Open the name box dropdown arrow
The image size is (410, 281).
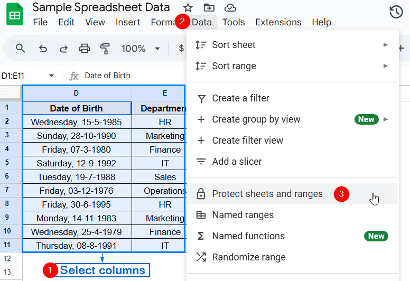click(51, 76)
